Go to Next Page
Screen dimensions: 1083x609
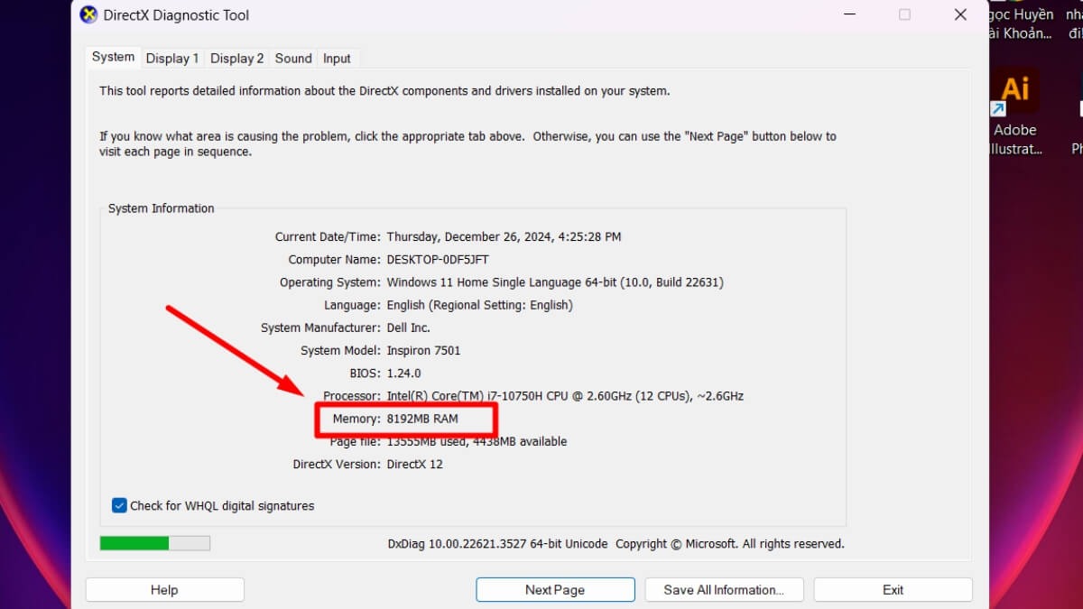pos(555,590)
